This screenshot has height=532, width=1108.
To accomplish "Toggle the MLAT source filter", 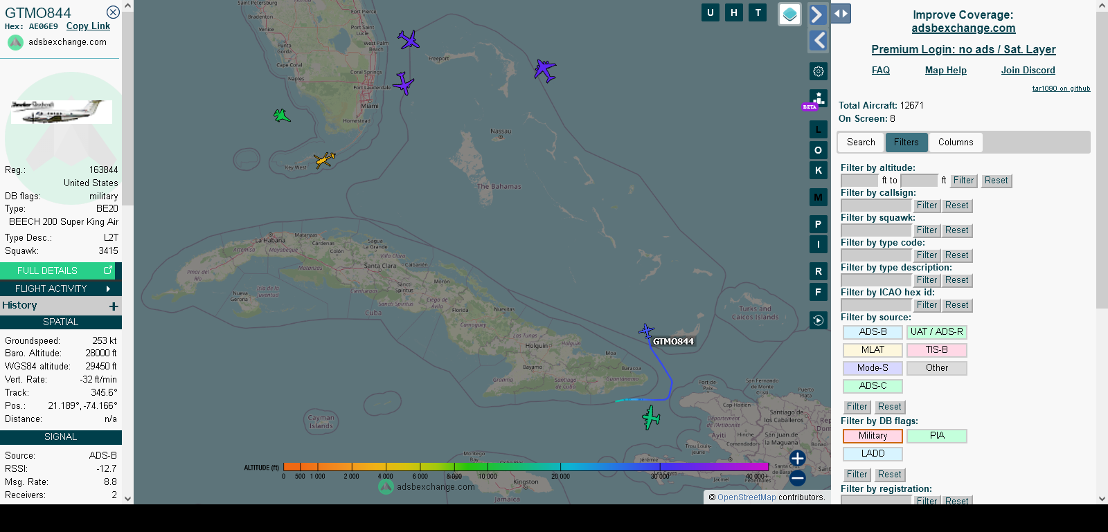I will (x=873, y=350).
